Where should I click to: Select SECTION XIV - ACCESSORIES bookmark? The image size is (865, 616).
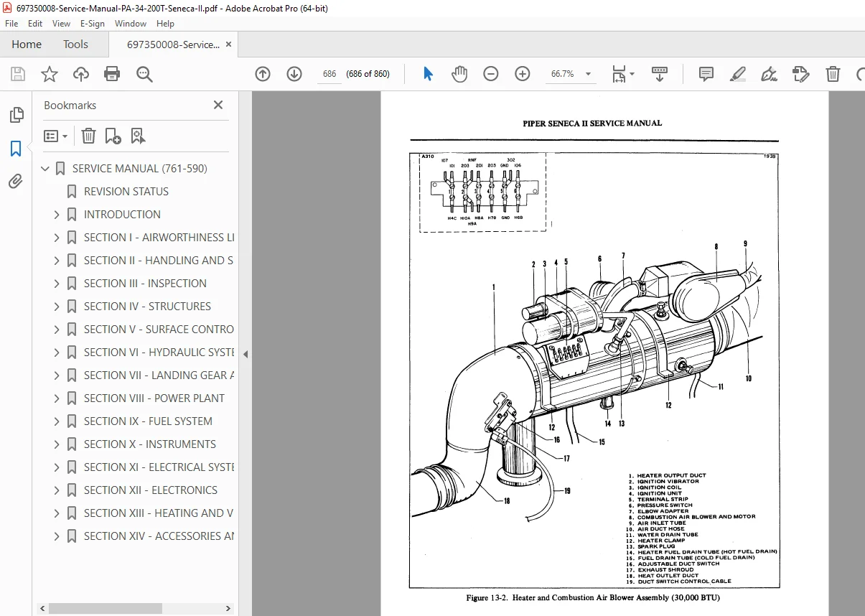click(159, 536)
